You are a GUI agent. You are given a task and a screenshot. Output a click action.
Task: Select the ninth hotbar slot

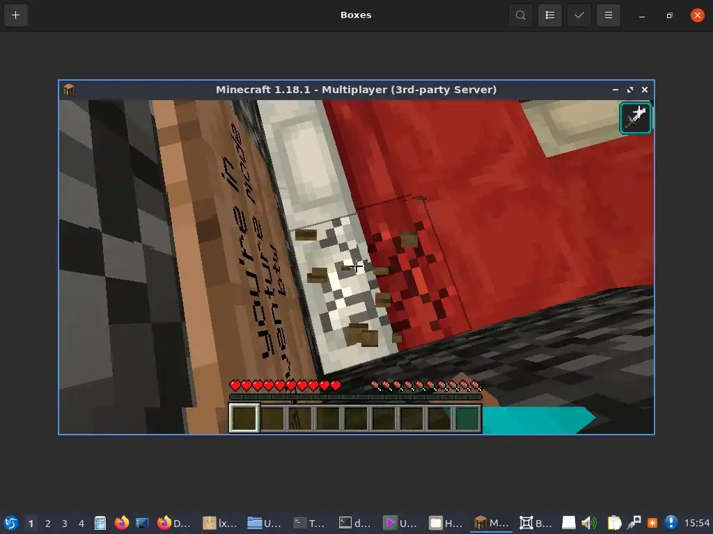coord(467,418)
